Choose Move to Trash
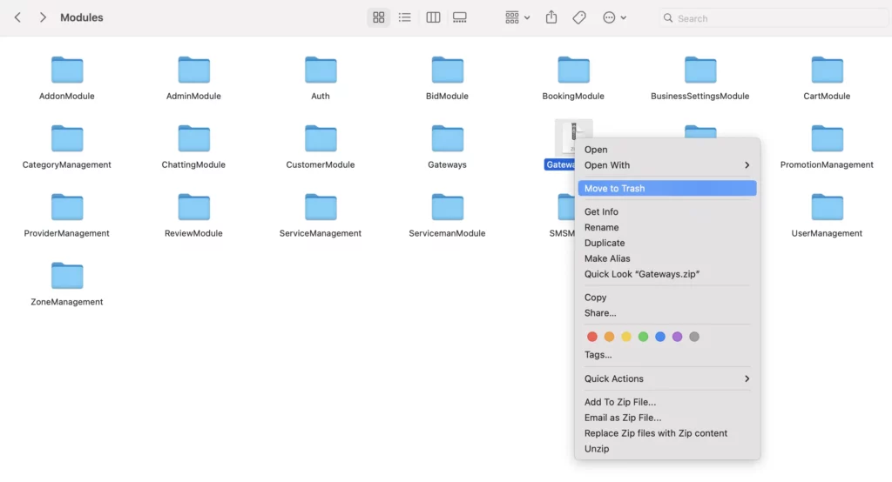Viewport: 892px width, 482px height. pyautogui.click(x=667, y=188)
